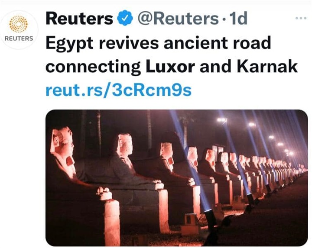Click the REUTERS wordmark under the logo

tap(19, 39)
